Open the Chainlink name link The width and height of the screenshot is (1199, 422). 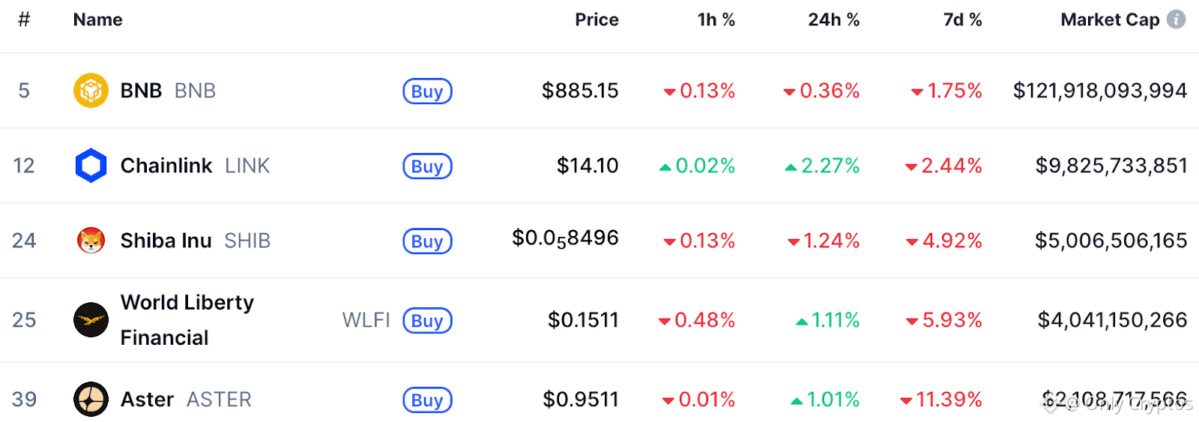click(x=166, y=166)
